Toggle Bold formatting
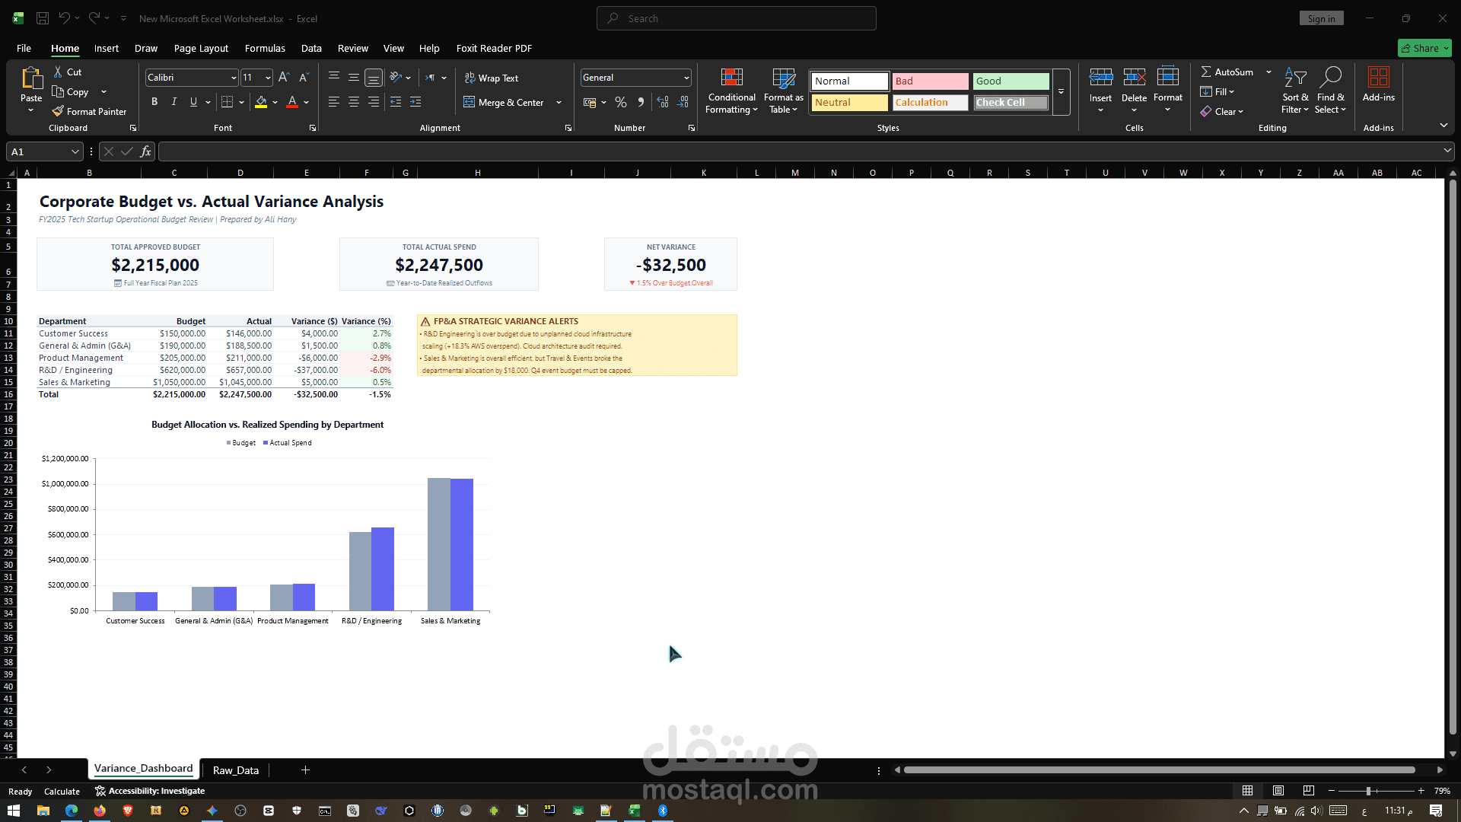 pyautogui.click(x=154, y=102)
